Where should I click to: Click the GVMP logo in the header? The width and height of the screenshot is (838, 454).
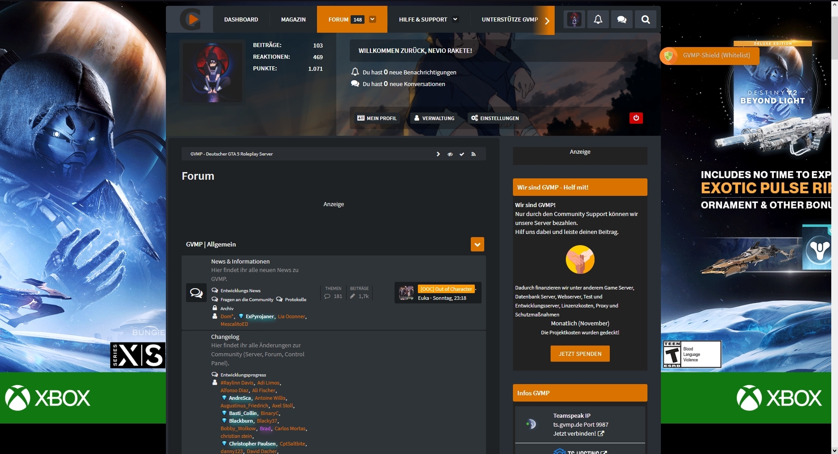[190, 19]
